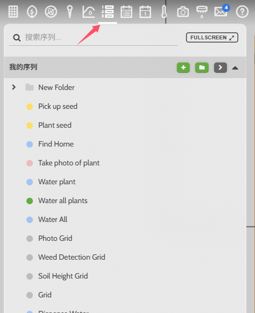Open the Plants leaf icon
This screenshot has width=255, height=313.
click(x=32, y=11)
